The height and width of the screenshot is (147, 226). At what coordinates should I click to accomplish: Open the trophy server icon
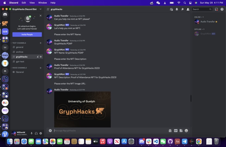coord(5,63)
